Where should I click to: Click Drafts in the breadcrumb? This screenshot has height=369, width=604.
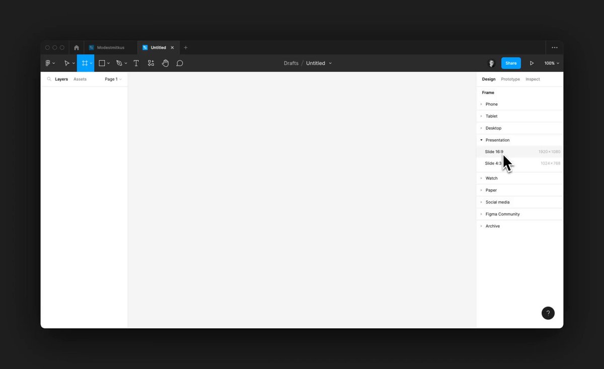291,63
